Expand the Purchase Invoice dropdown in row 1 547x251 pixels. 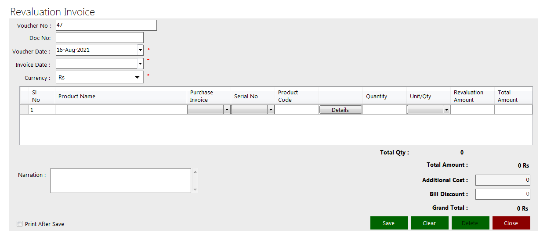click(227, 110)
